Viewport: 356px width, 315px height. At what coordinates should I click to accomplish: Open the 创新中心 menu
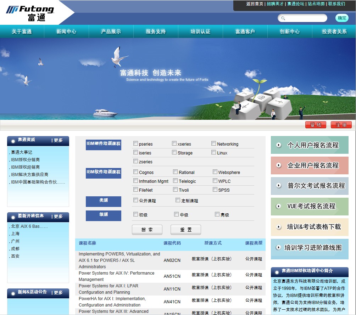pos(290,32)
